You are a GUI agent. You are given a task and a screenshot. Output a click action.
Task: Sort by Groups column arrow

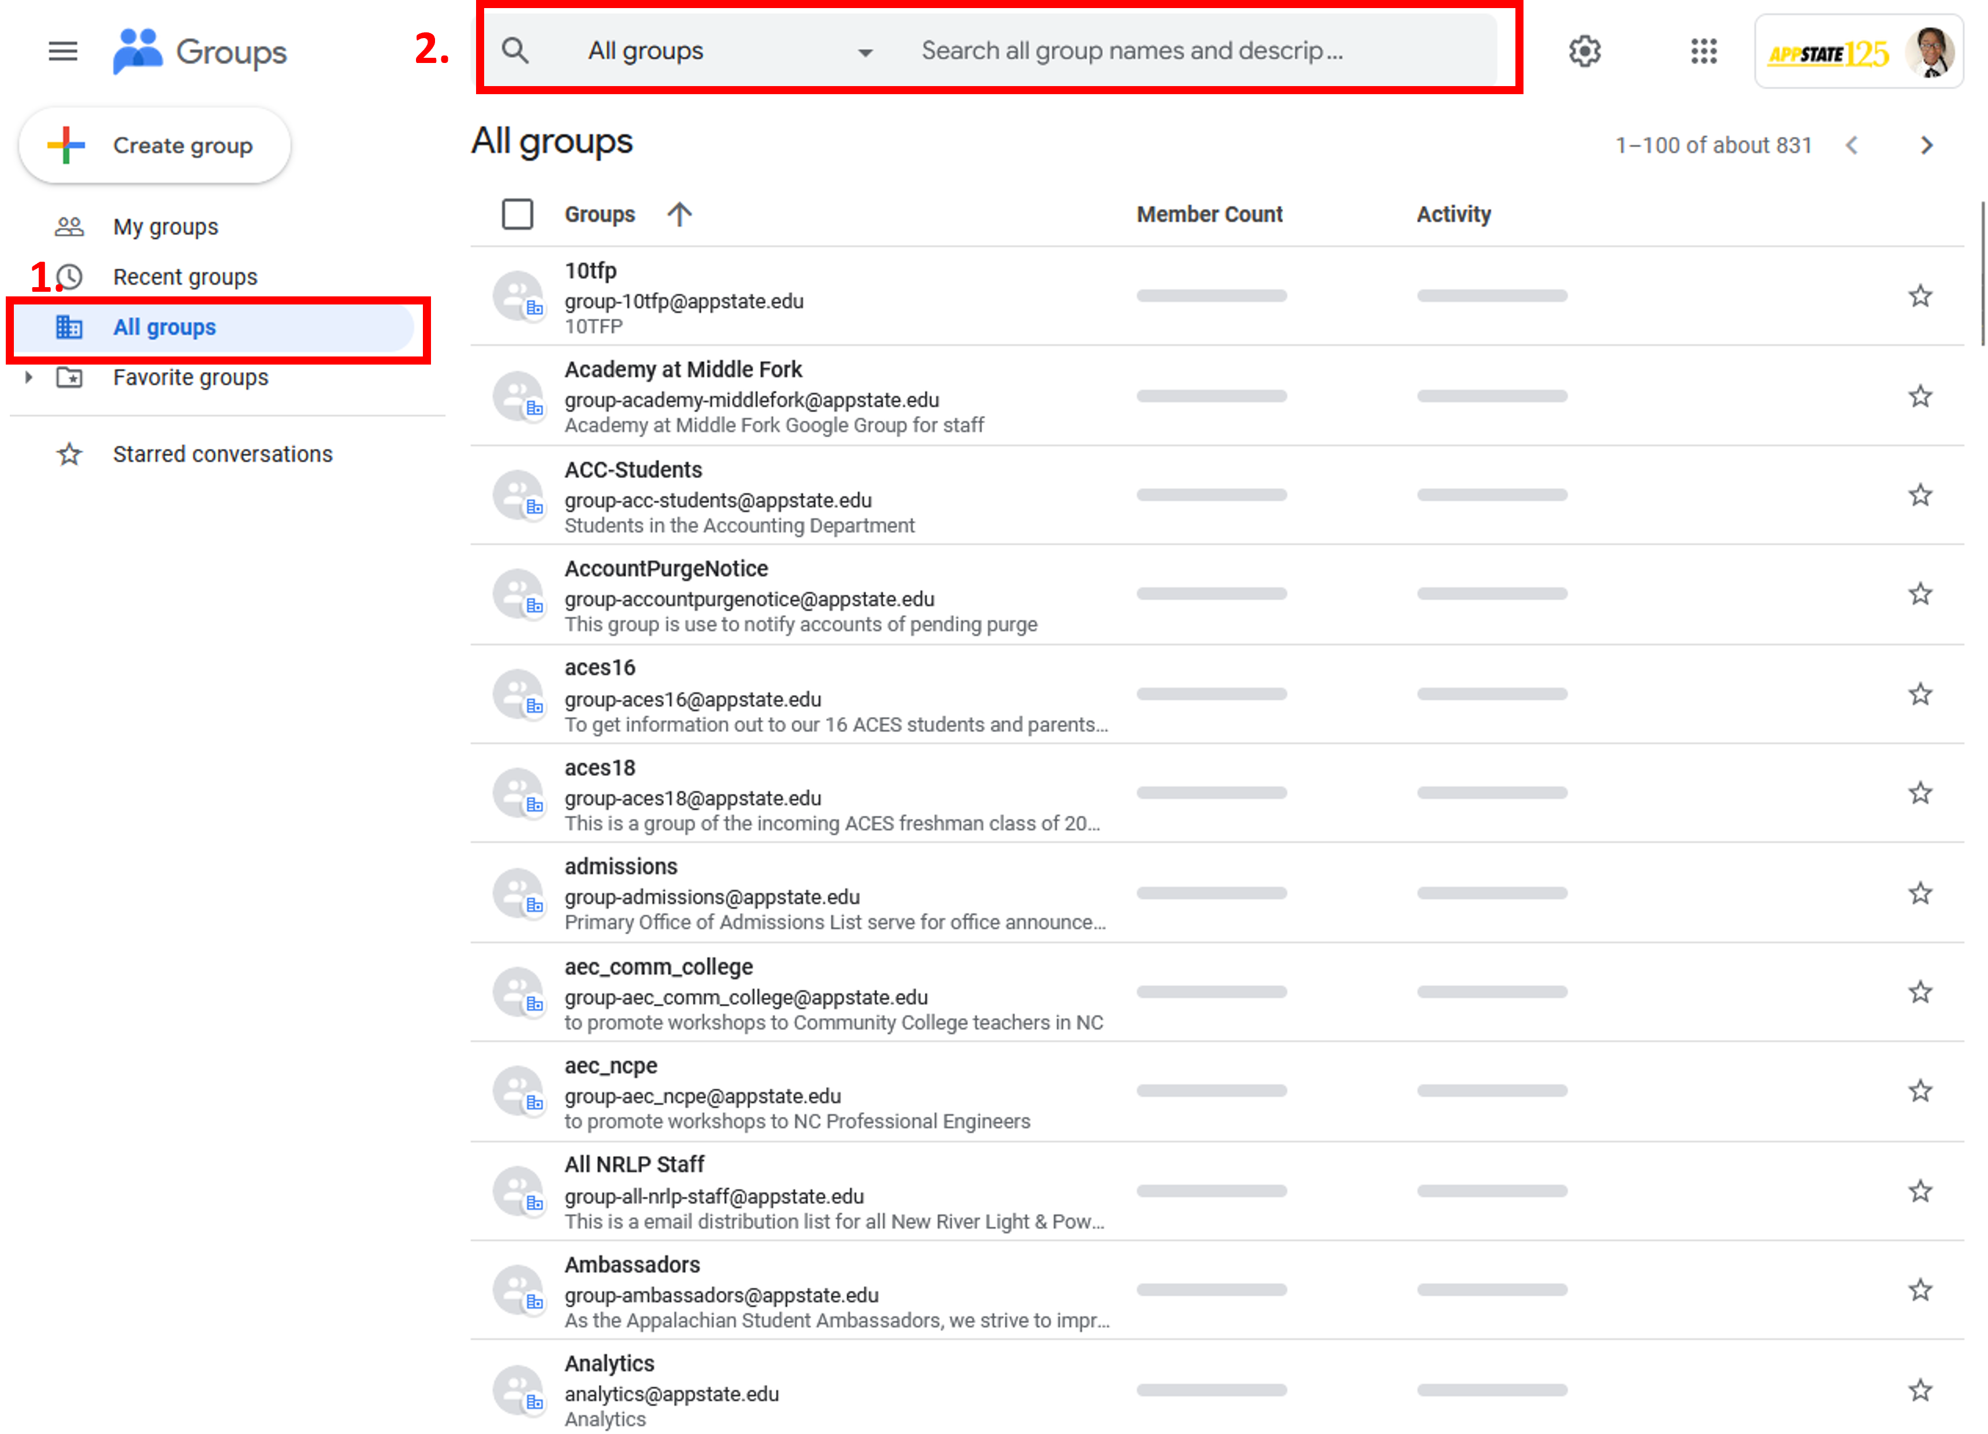click(x=679, y=214)
